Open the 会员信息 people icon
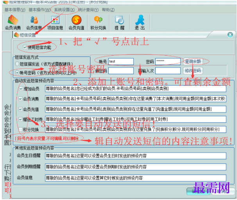Viewport: 237px width, 200px height. [x=34, y=22]
